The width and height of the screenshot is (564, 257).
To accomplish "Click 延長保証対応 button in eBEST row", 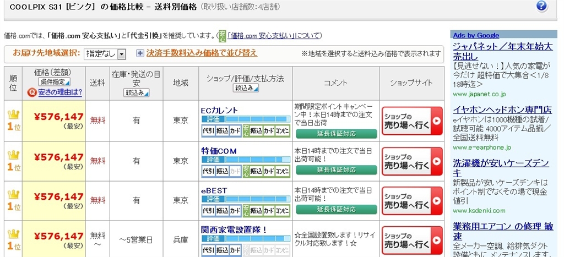I will 337,210.
